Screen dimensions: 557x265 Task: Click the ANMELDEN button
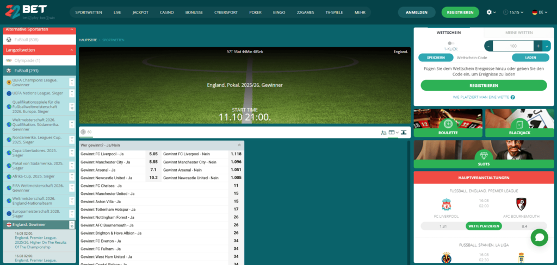point(416,12)
